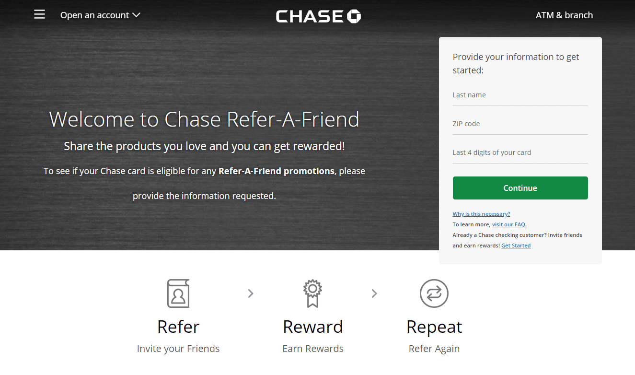Click the Last name field
This screenshot has height=375, width=635.
tap(520, 95)
